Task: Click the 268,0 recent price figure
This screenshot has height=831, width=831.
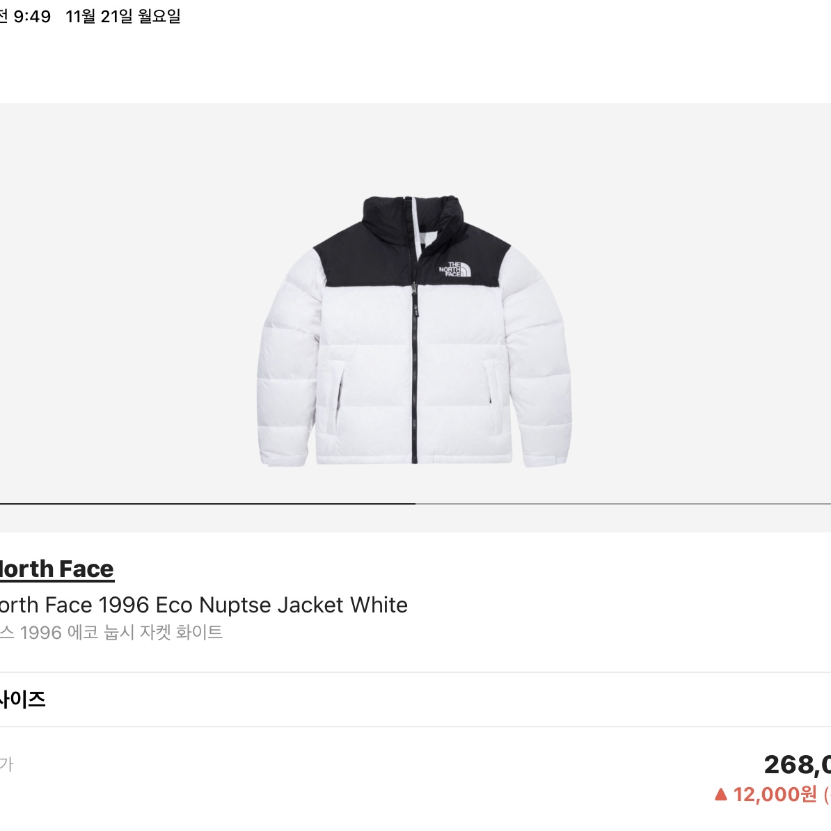Action: [x=797, y=765]
